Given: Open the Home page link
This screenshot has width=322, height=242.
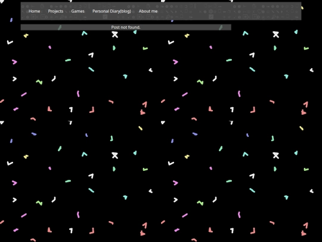Looking at the screenshot, I should pyautogui.click(x=35, y=11).
